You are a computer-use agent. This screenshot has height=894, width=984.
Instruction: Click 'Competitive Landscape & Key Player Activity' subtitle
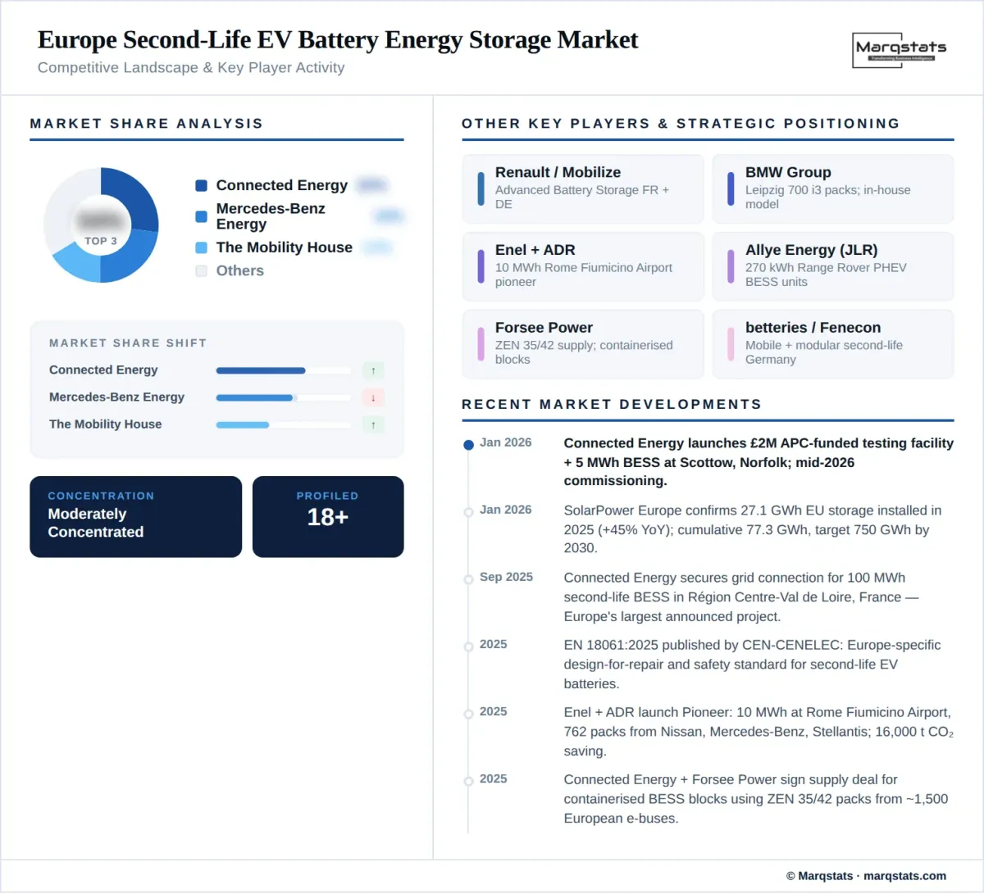[x=191, y=68]
